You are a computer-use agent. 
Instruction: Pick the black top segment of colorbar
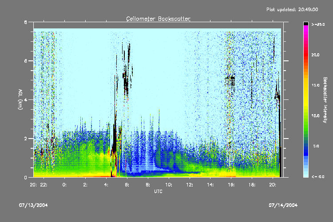pyautogui.click(x=306, y=24)
